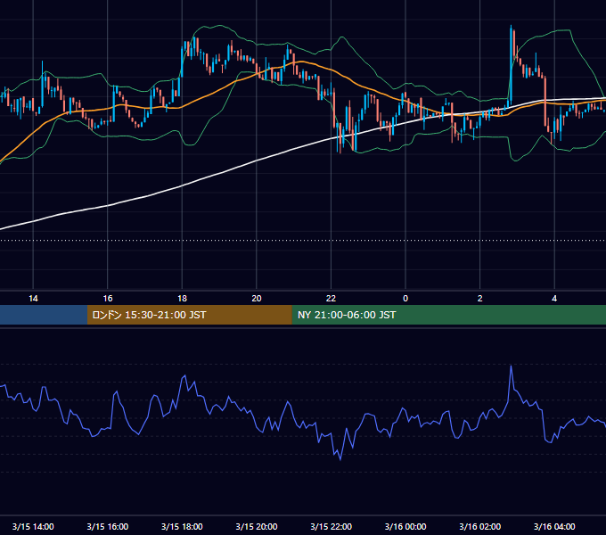This screenshot has width=606, height=535.
Task: Click the 3/16 00:00 date label
Action: point(405,526)
